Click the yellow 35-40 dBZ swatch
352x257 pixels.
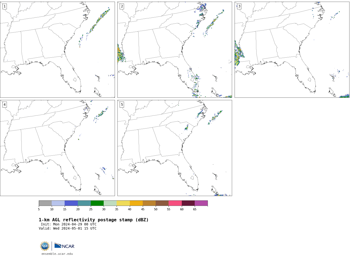click(x=123, y=203)
